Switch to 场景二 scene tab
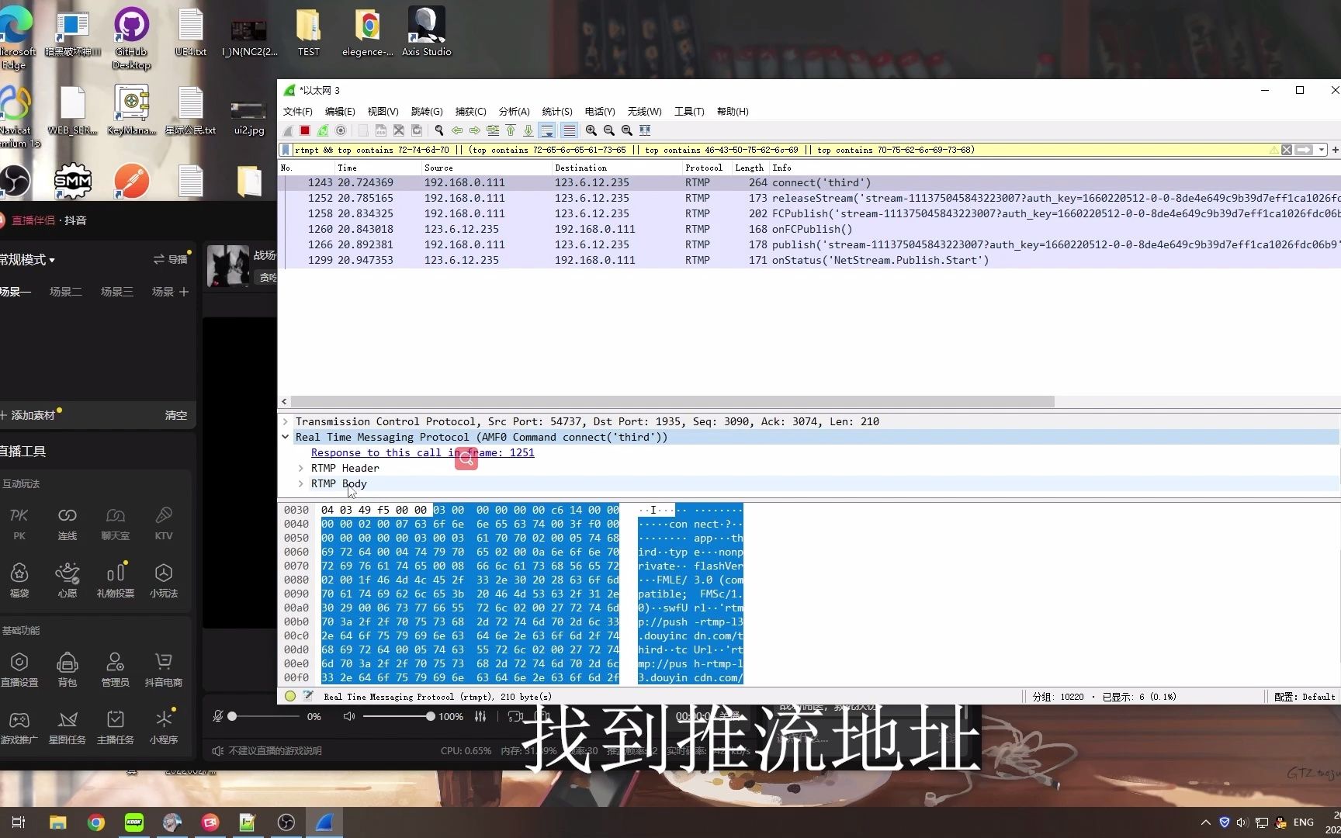 (65, 292)
